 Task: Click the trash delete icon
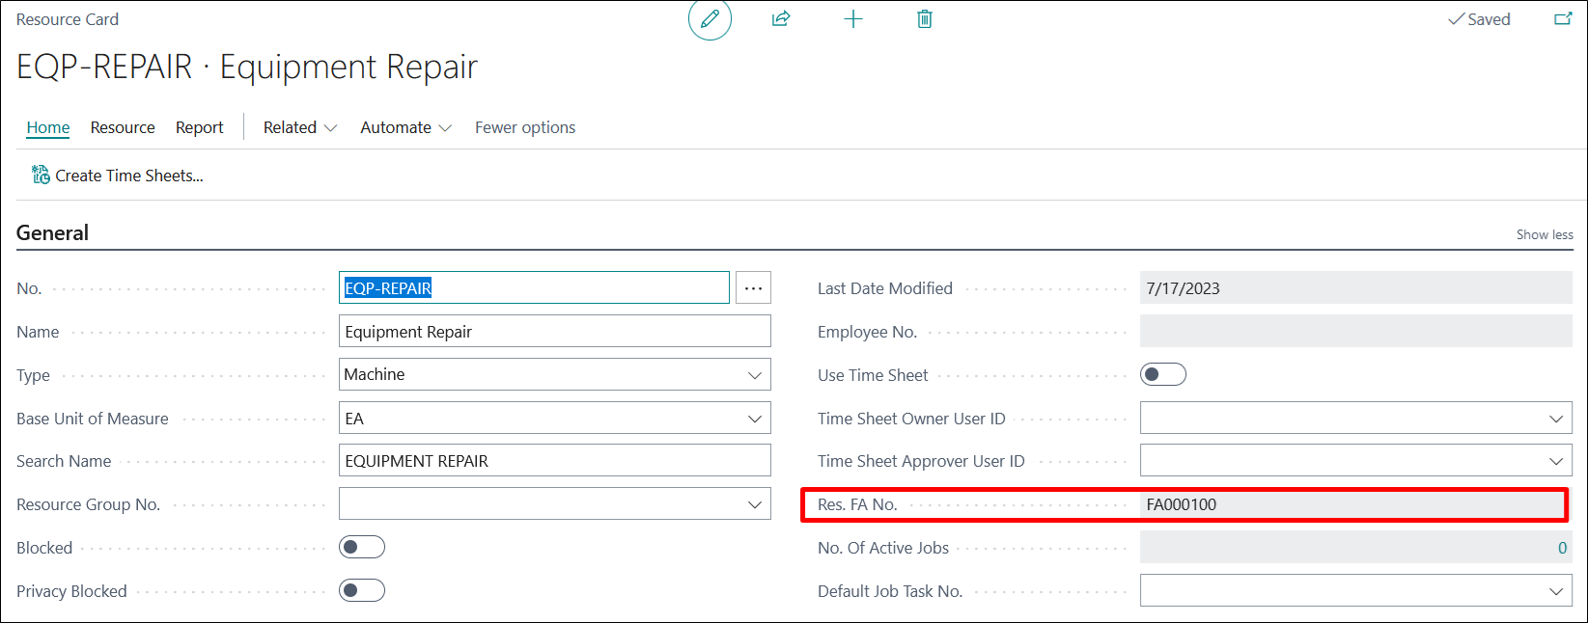coord(924,19)
